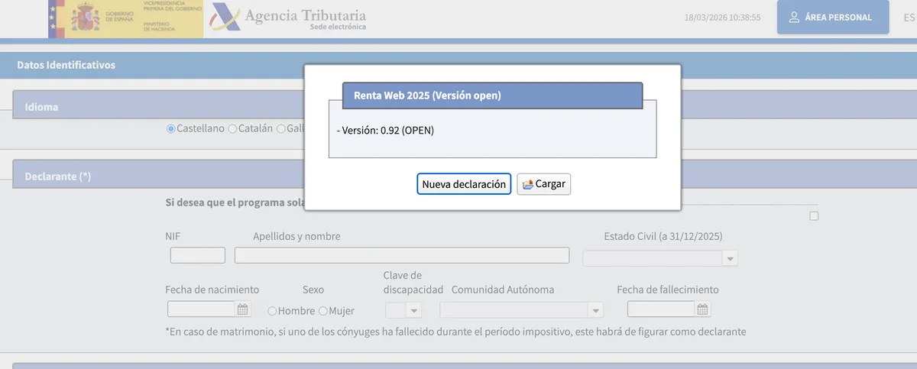917x369 pixels.
Task: Choose the Catalán language option
Action: pyautogui.click(x=233, y=129)
